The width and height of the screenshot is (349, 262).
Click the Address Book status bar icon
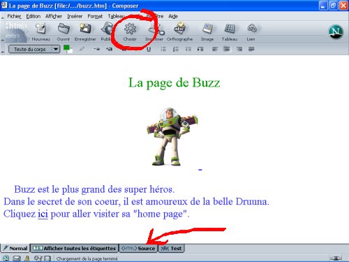38,259
